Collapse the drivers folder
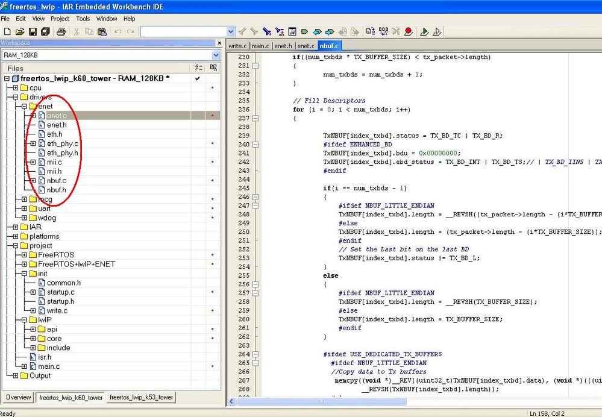The width and height of the screenshot is (602, 417). coord(15,97)
